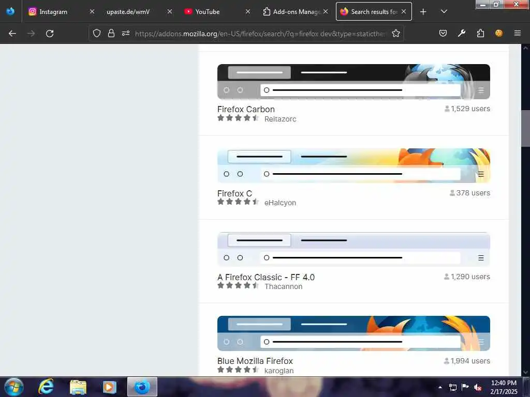
Task: Open the network tray icon
Action: pos(452,387)
